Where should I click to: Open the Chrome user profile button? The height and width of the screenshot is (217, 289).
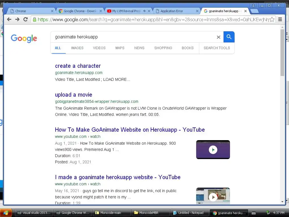(253, 5)
